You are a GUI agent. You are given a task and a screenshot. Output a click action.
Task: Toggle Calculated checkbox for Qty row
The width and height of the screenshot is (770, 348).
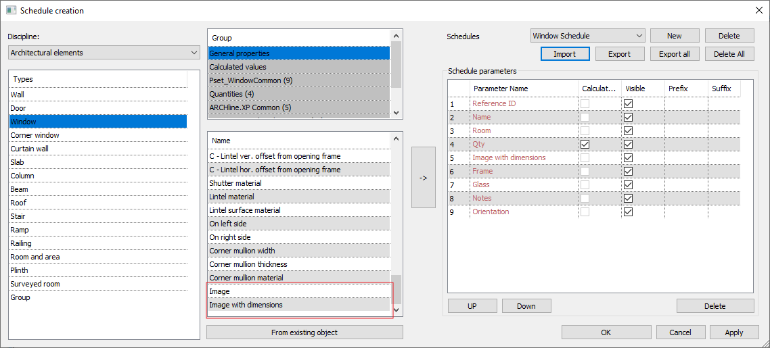coord(585,145)
